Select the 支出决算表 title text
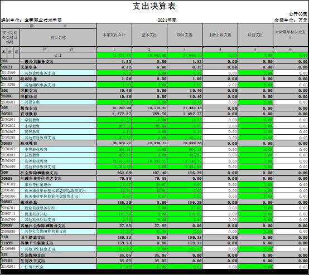This screenshot has width=309, height=275. [x=154, y=6]
